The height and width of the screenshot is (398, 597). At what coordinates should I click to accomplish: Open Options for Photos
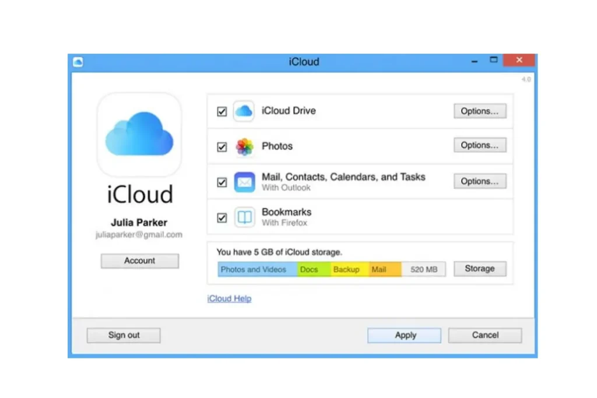pyautogui.click(x=480, y=145)
